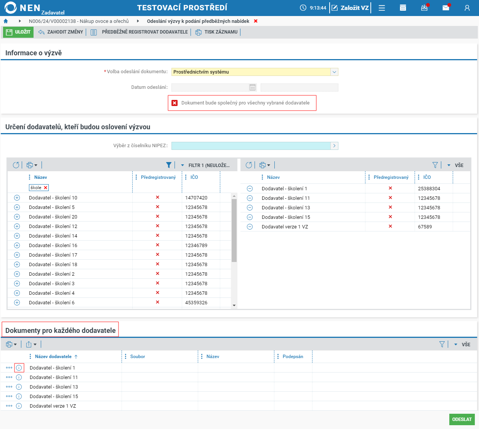Add Dodavatel - školení 12 with plus icon
The width and height of the screenshot is (479, 429).
[x=17, y=227]
